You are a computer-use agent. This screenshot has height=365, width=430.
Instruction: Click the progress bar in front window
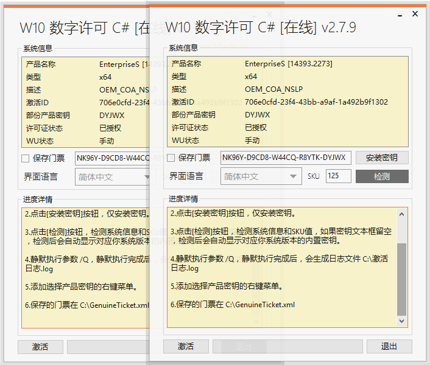tap(287, 346)
